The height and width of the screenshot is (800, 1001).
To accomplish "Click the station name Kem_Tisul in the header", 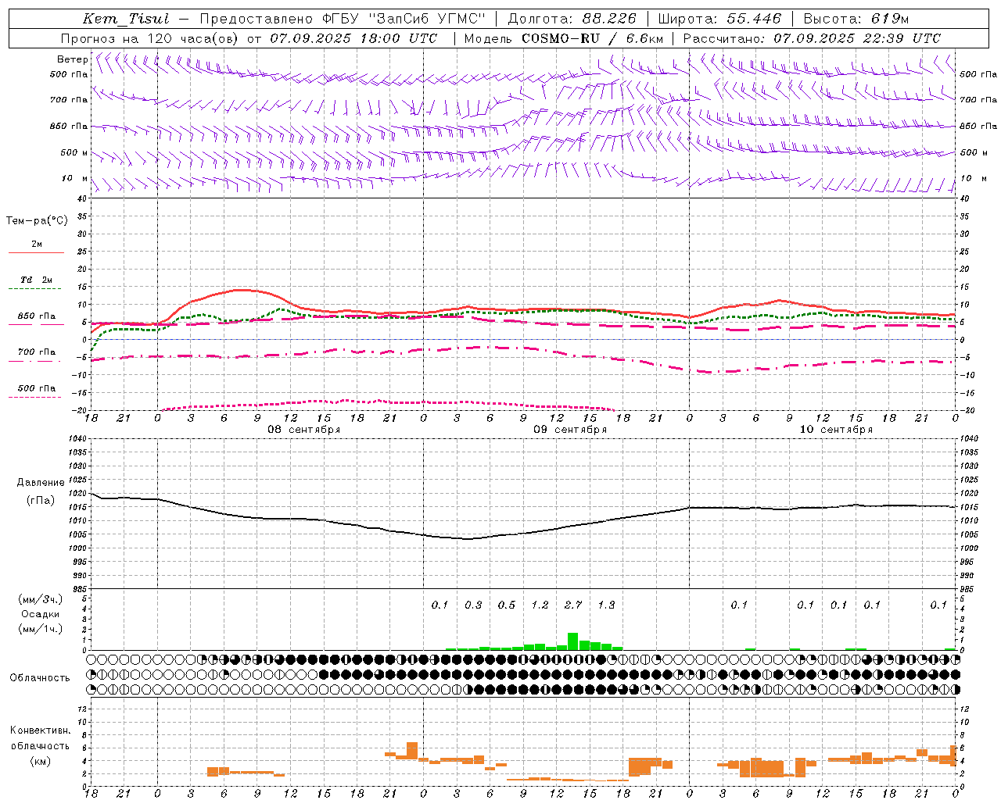I will click(x=126, y=19).
